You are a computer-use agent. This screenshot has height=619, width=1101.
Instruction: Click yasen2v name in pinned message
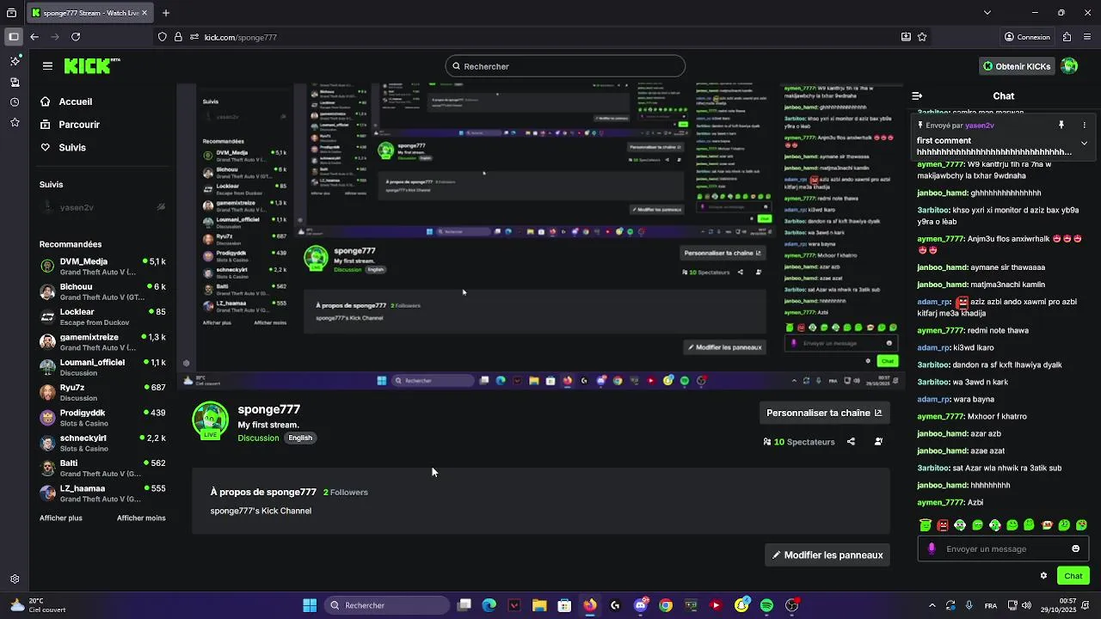(x=979, y=126)
